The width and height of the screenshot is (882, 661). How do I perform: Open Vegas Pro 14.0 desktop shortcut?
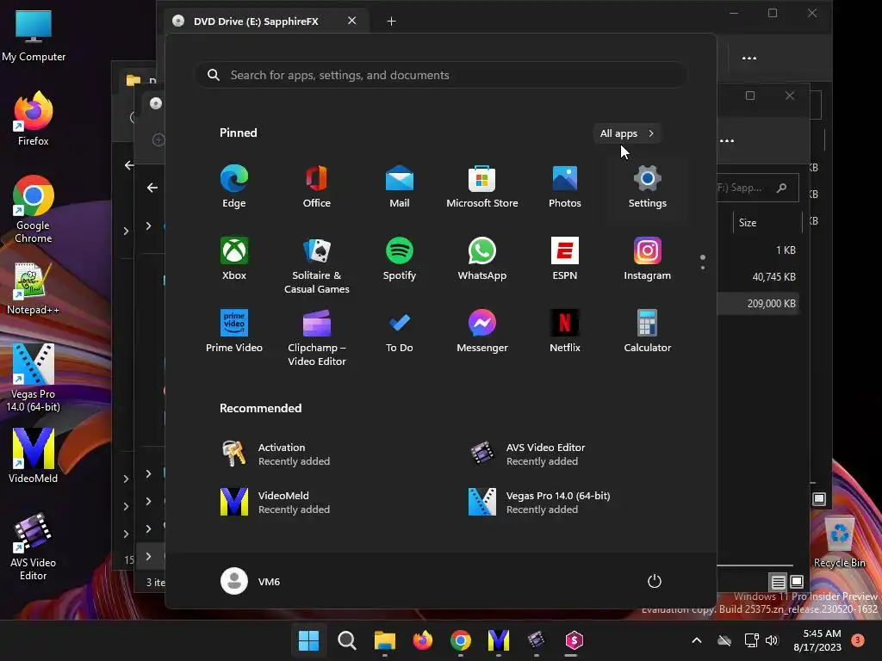[x=34, y=379]
